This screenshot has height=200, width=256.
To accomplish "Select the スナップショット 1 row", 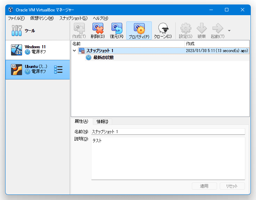I will click(164, 51).
